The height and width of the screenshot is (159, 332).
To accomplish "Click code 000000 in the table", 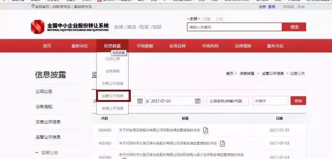I will (105, 130).
